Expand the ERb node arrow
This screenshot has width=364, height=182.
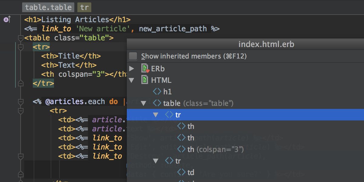point(131,69)
